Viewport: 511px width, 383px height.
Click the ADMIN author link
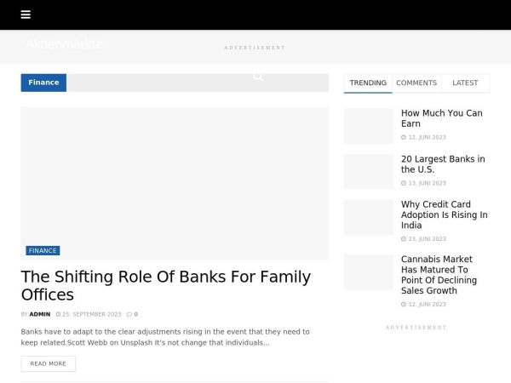click(x=40, y=314)
